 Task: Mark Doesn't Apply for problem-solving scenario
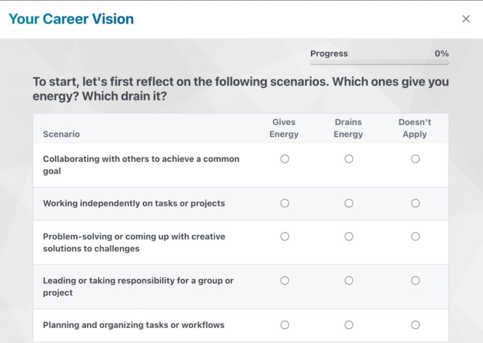[415, 236]
